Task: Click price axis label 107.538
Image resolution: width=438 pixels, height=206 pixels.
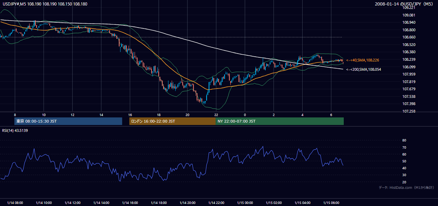Action: coord(409,96)
